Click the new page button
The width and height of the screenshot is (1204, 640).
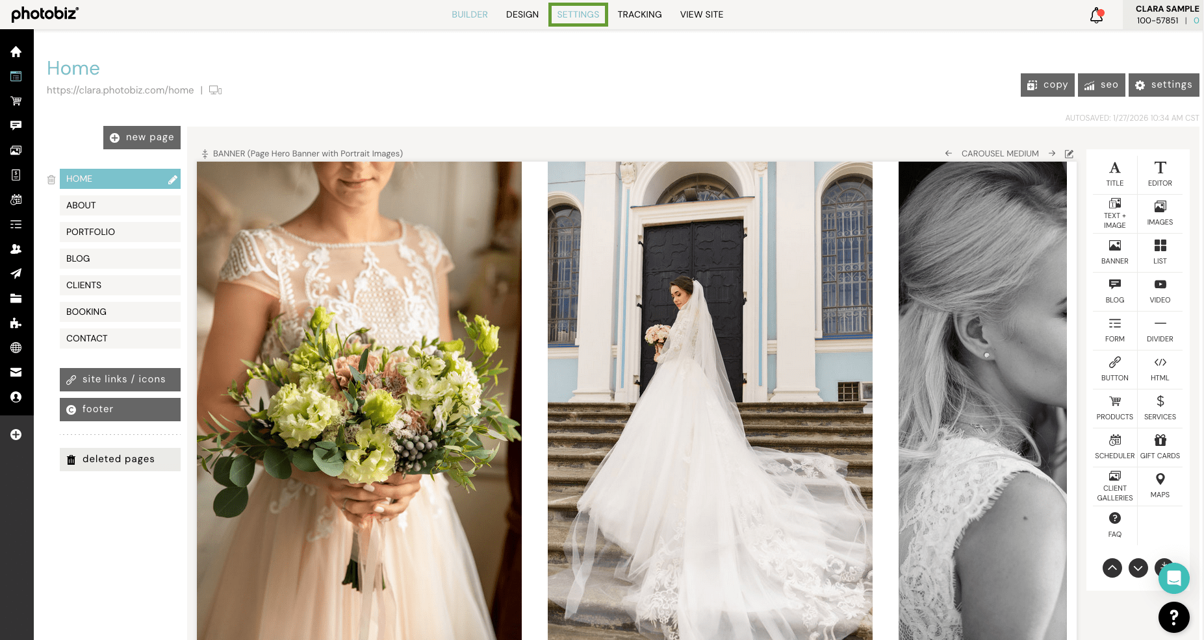click(x=142, y=138)
